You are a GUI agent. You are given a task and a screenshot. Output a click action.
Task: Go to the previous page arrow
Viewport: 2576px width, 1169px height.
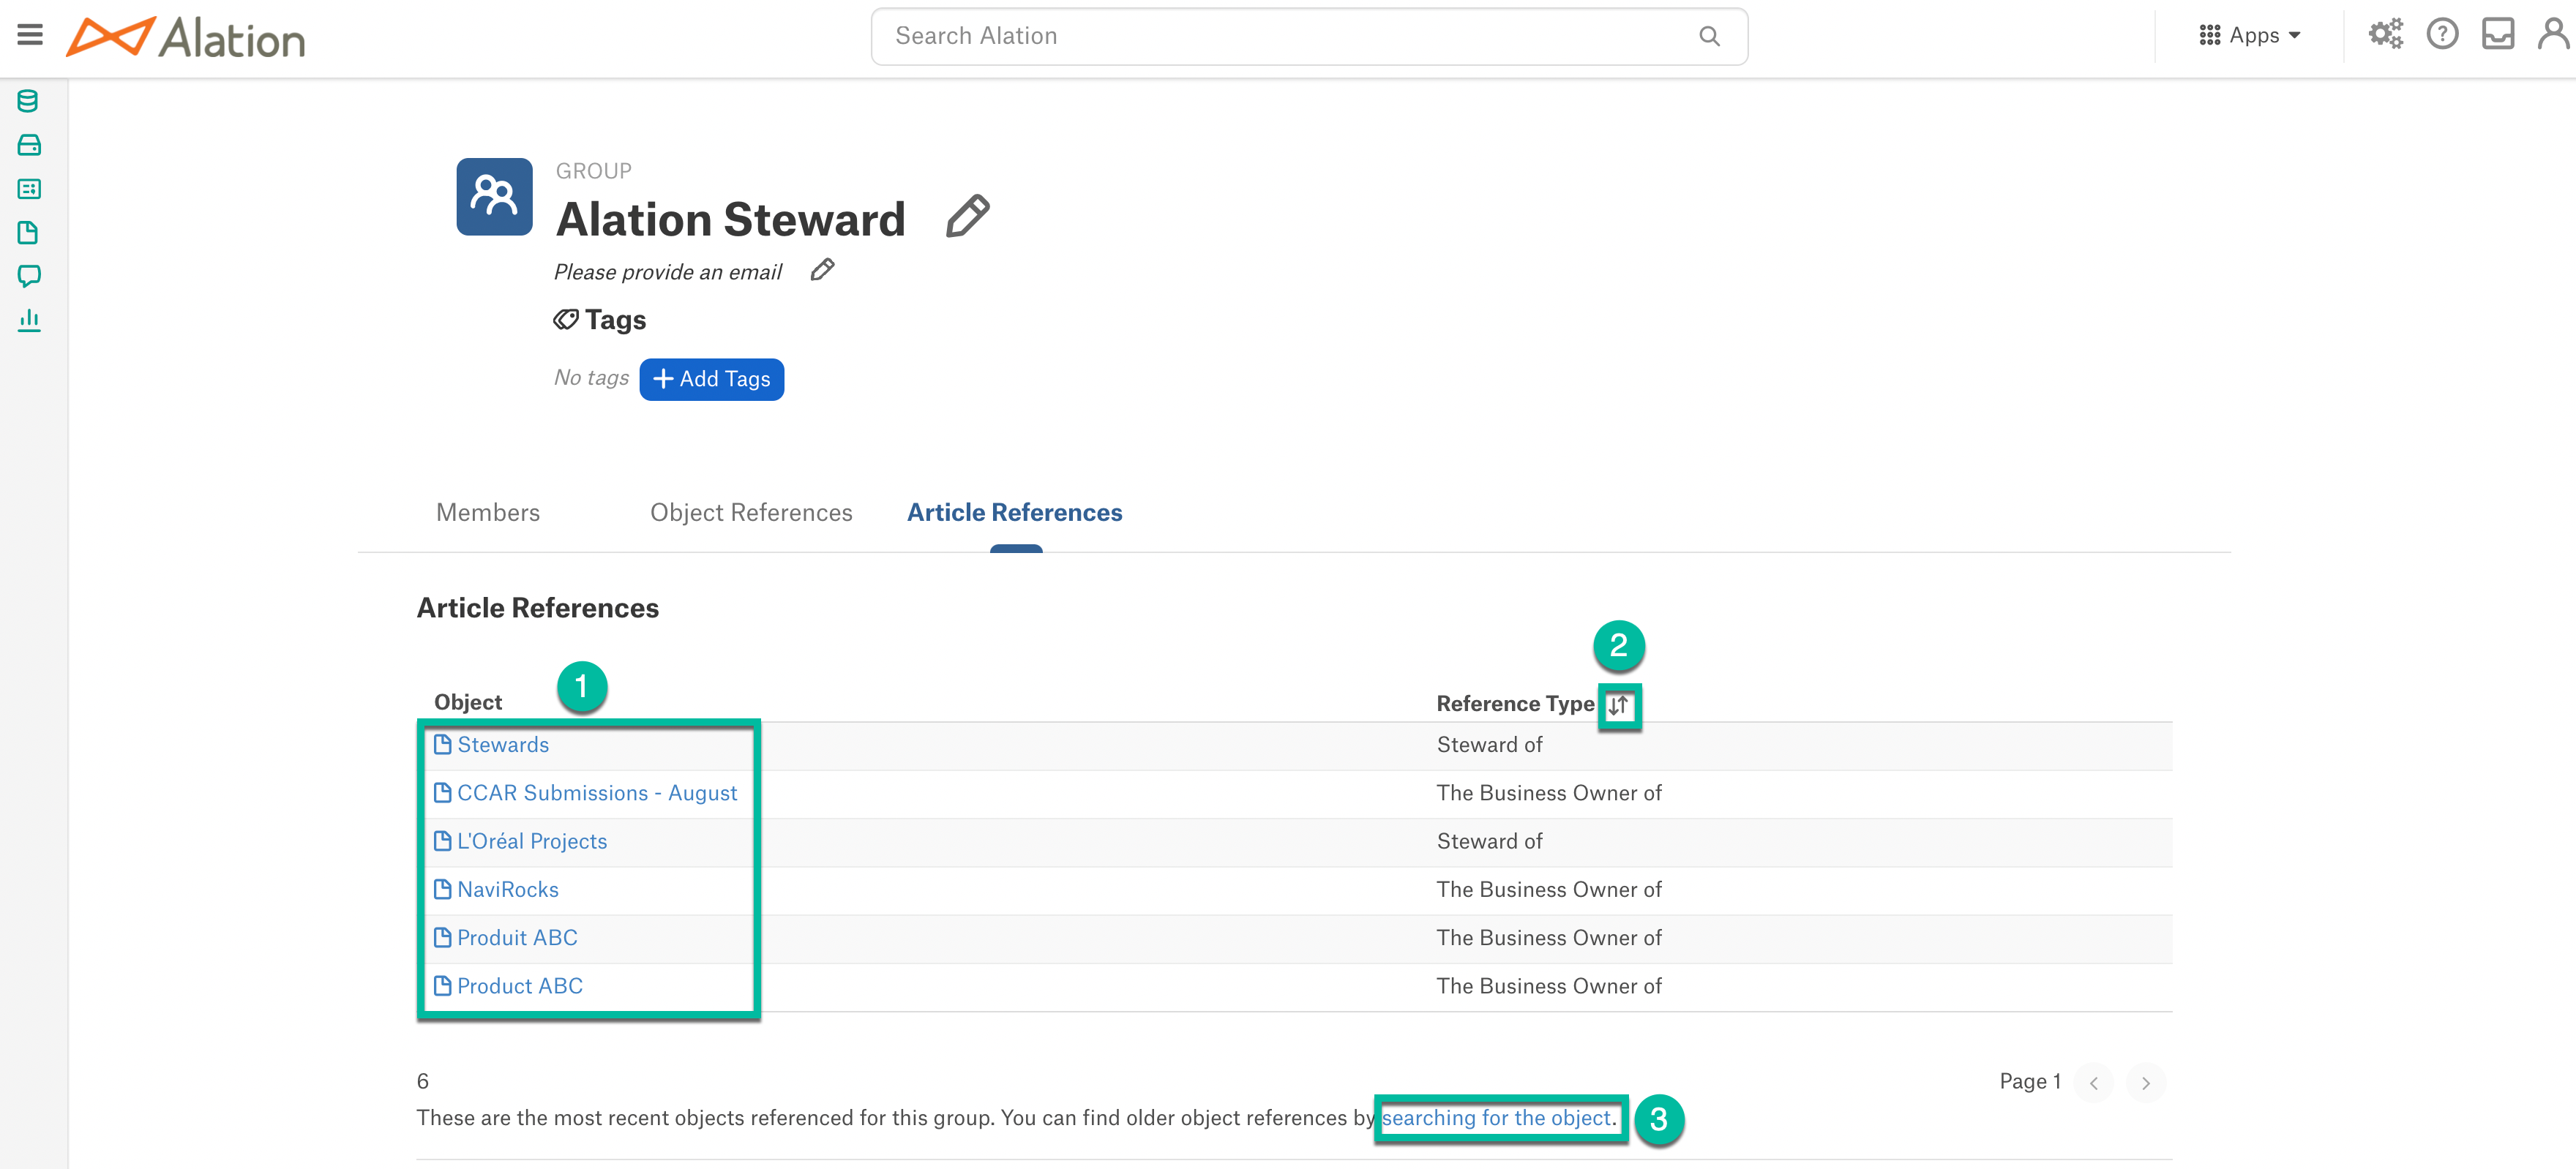[x=2093, y=1083]
